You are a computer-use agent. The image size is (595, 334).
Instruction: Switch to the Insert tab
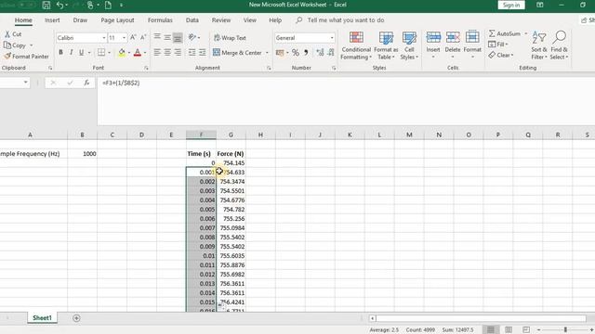[52, 20]
